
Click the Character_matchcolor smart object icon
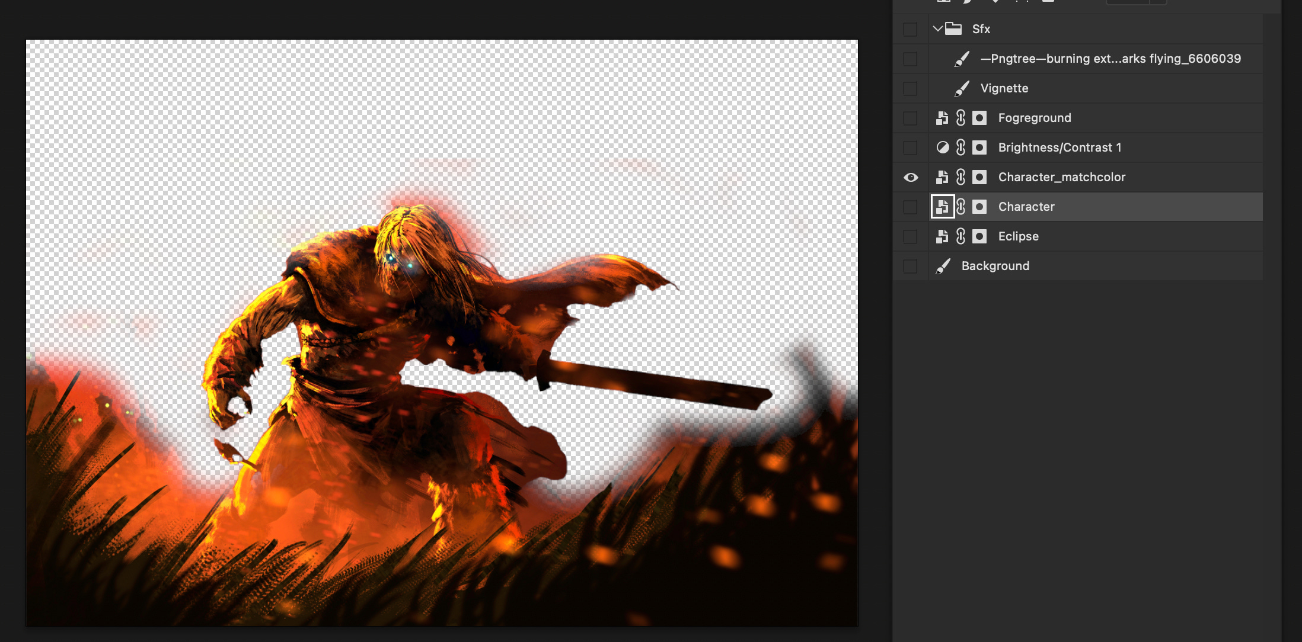pyautogui.click(x=942, y=177)
